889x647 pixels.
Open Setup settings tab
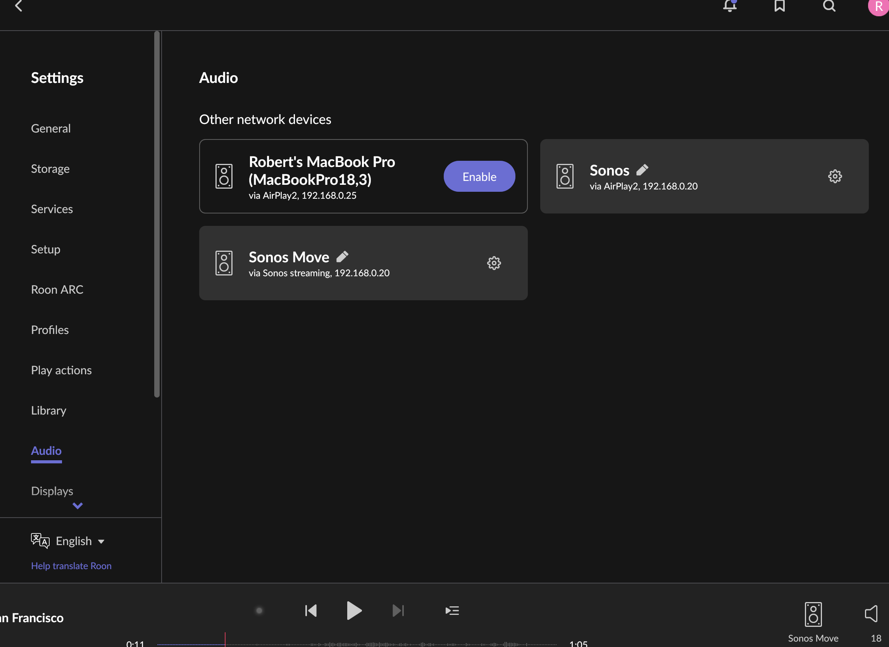[45, 249]
